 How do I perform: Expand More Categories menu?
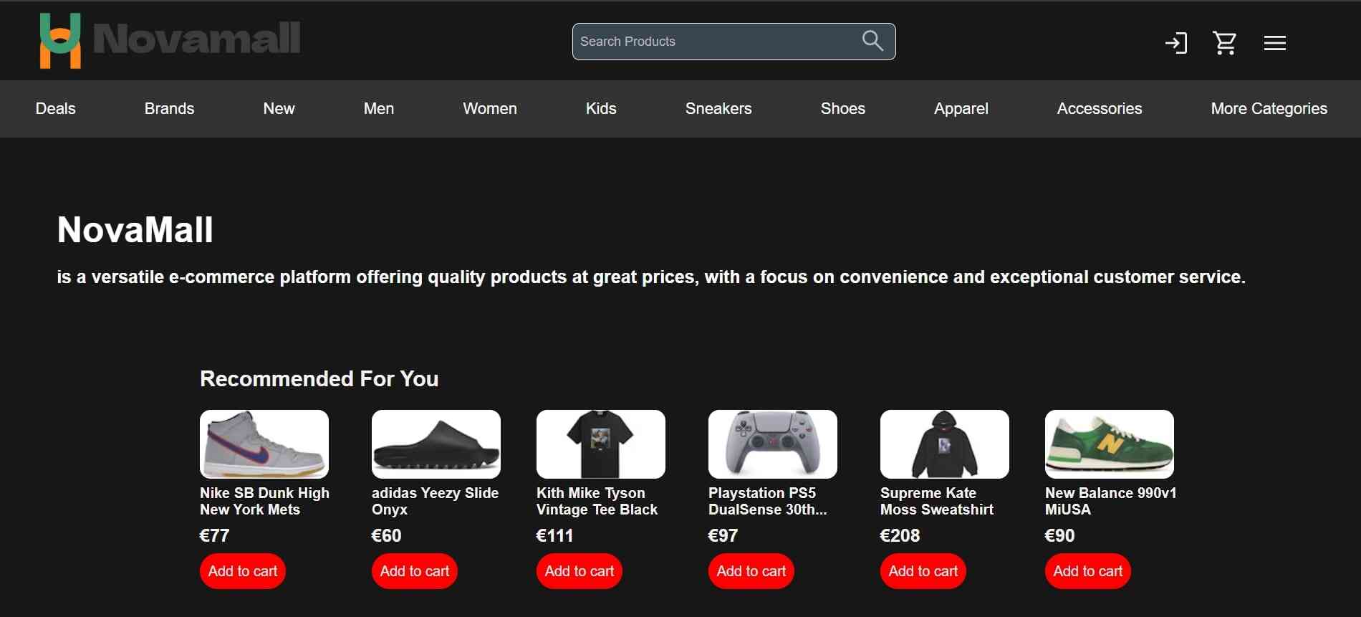tap(1269, 108)
